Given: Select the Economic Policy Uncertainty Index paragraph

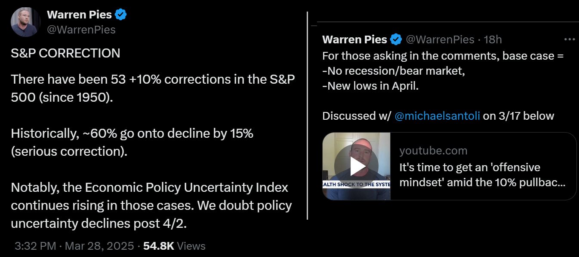Looking at the screenshot, I should coord(151,205).
